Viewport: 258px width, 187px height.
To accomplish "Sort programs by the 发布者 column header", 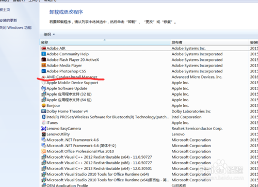I will tap(209, 42).
